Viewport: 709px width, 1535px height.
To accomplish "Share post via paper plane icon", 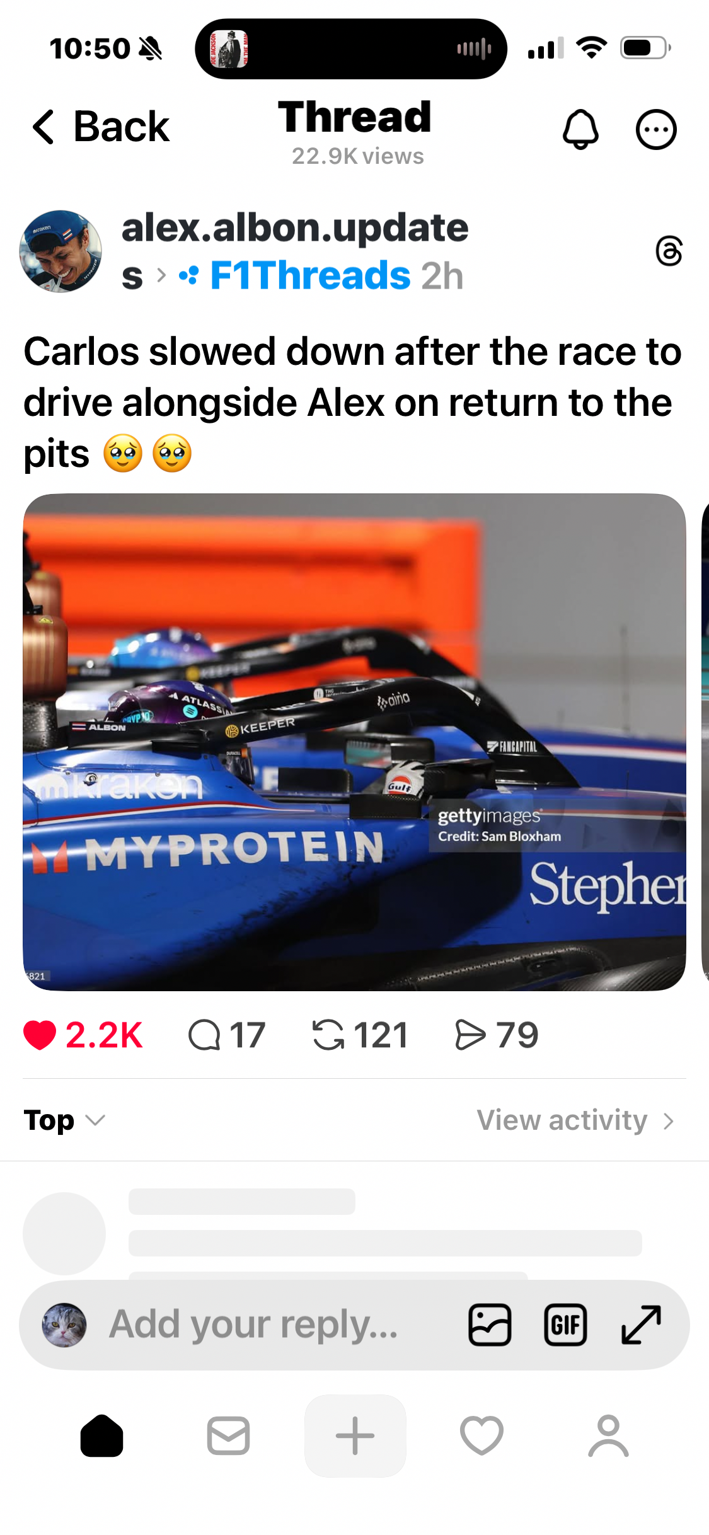I will coord(470,1035).
